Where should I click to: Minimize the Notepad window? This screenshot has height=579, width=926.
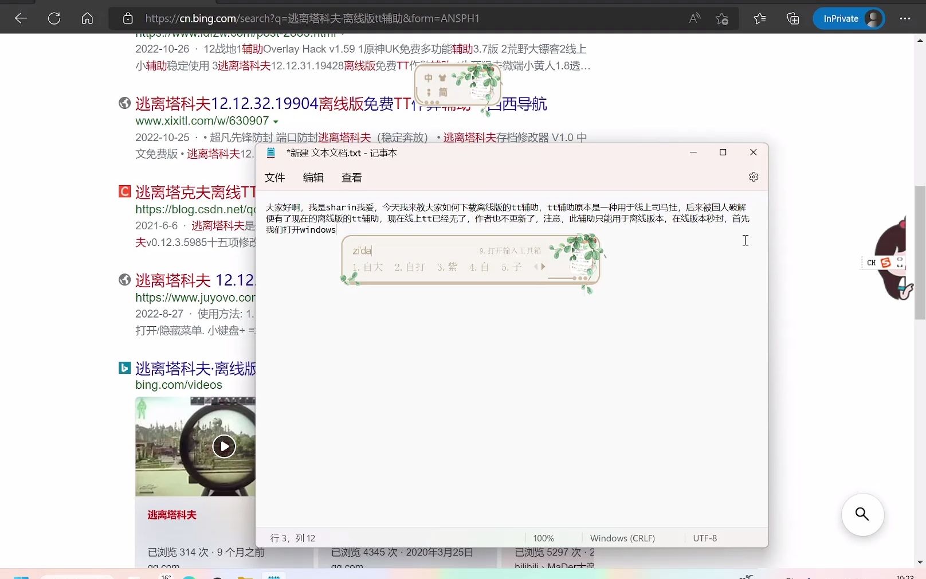coord(693,152)
